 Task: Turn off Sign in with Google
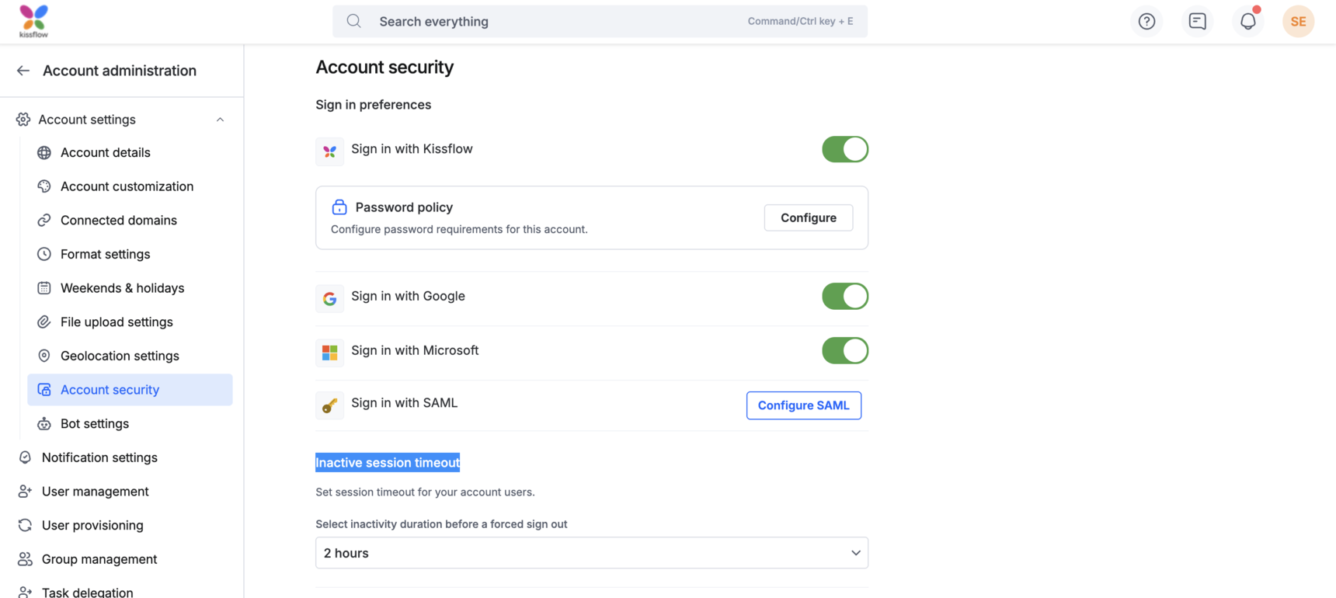click(844, 297)
